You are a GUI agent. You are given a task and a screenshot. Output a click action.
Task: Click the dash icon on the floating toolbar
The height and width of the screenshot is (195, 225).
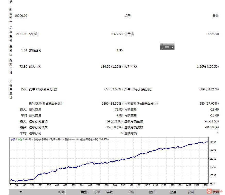click(172, 45)
